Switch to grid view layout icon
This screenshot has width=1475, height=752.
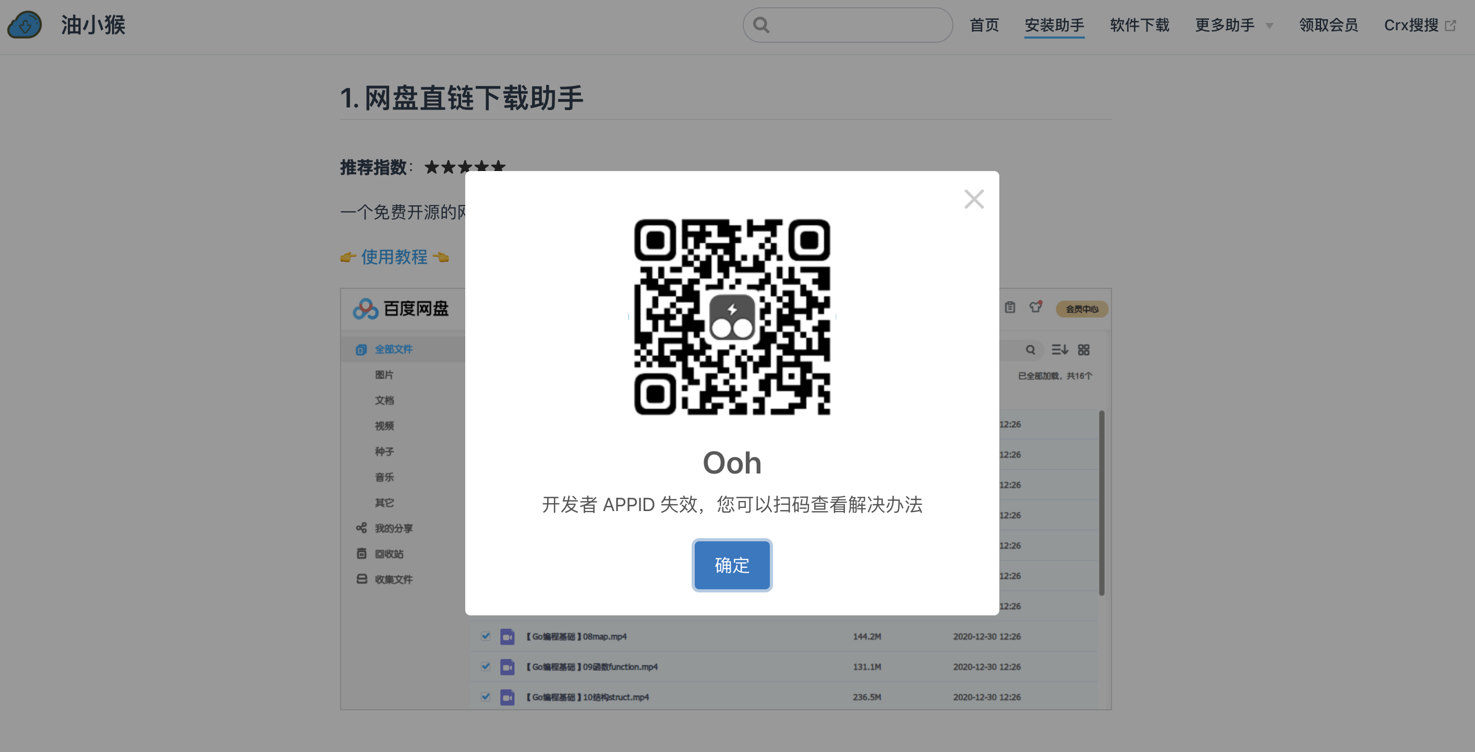coord(1083,350)
